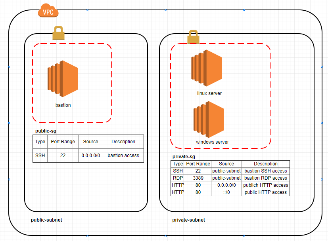The width and height of the screenshot is (328, 241).
Task: Click the bastion EC2 instance icon
Action: pyautogui.click(x=63, y=79)
